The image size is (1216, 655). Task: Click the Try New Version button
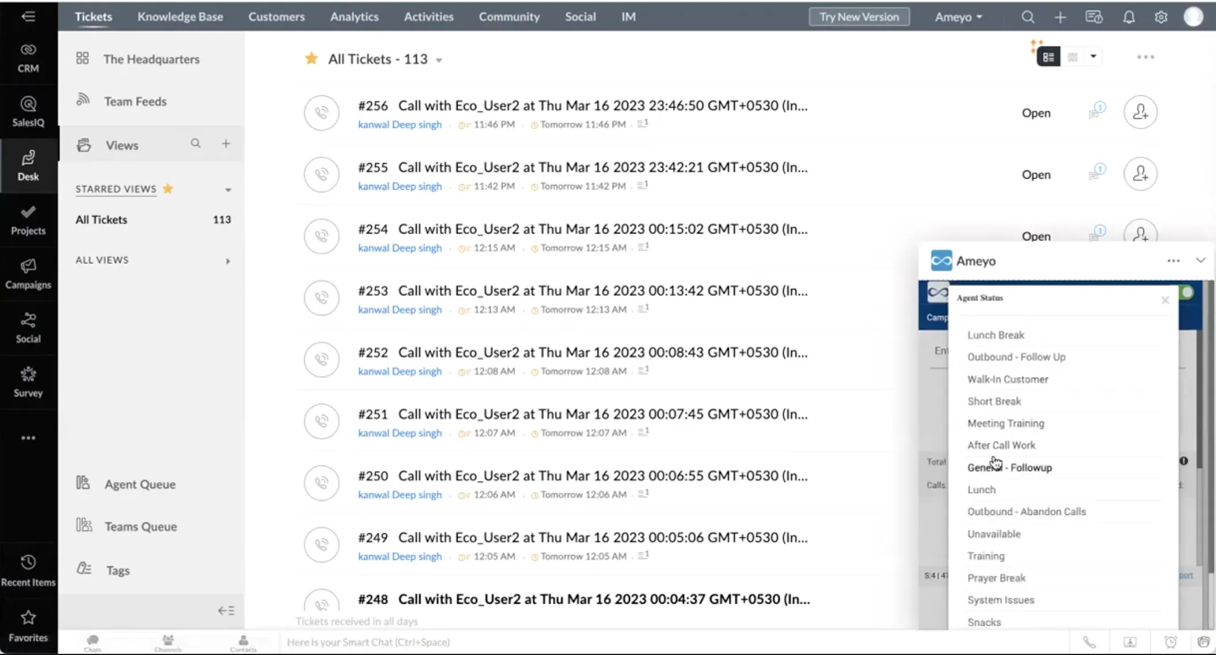[x=859, y=17]
